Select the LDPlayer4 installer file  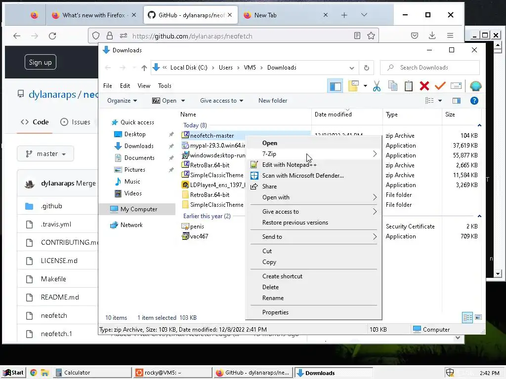coord(213,186)
